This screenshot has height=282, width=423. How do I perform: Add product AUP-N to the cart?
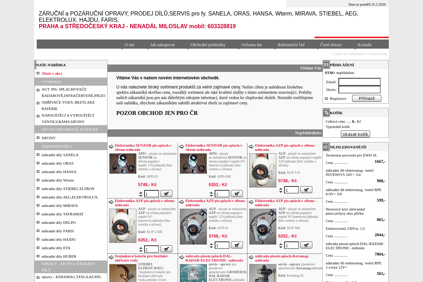click(x=237, y=245)
